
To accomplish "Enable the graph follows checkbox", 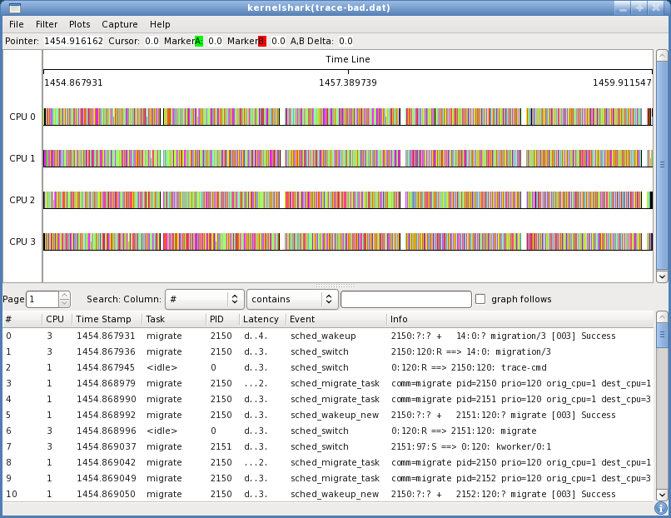I will 480,299.
